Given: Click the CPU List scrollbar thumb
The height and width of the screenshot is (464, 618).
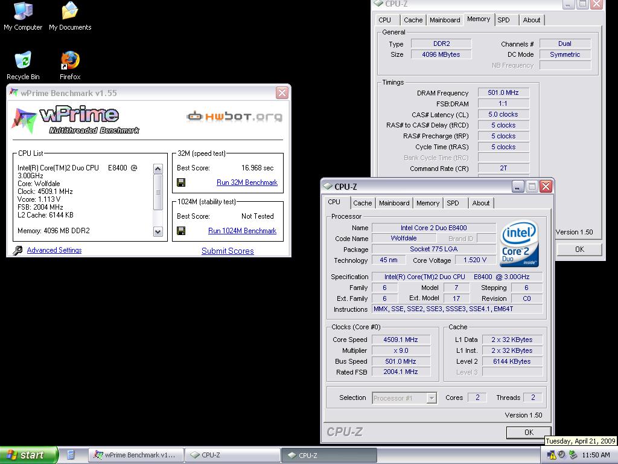Looking at the screenshot, I should pos(158,192).
